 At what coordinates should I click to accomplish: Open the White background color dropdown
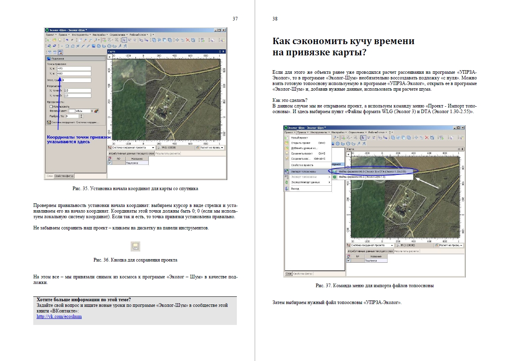coord(92,111)
